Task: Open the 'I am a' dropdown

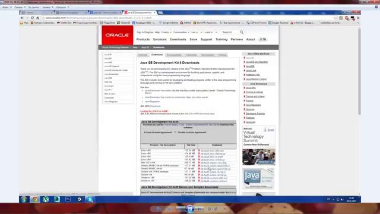Action: tap(196, 32)
